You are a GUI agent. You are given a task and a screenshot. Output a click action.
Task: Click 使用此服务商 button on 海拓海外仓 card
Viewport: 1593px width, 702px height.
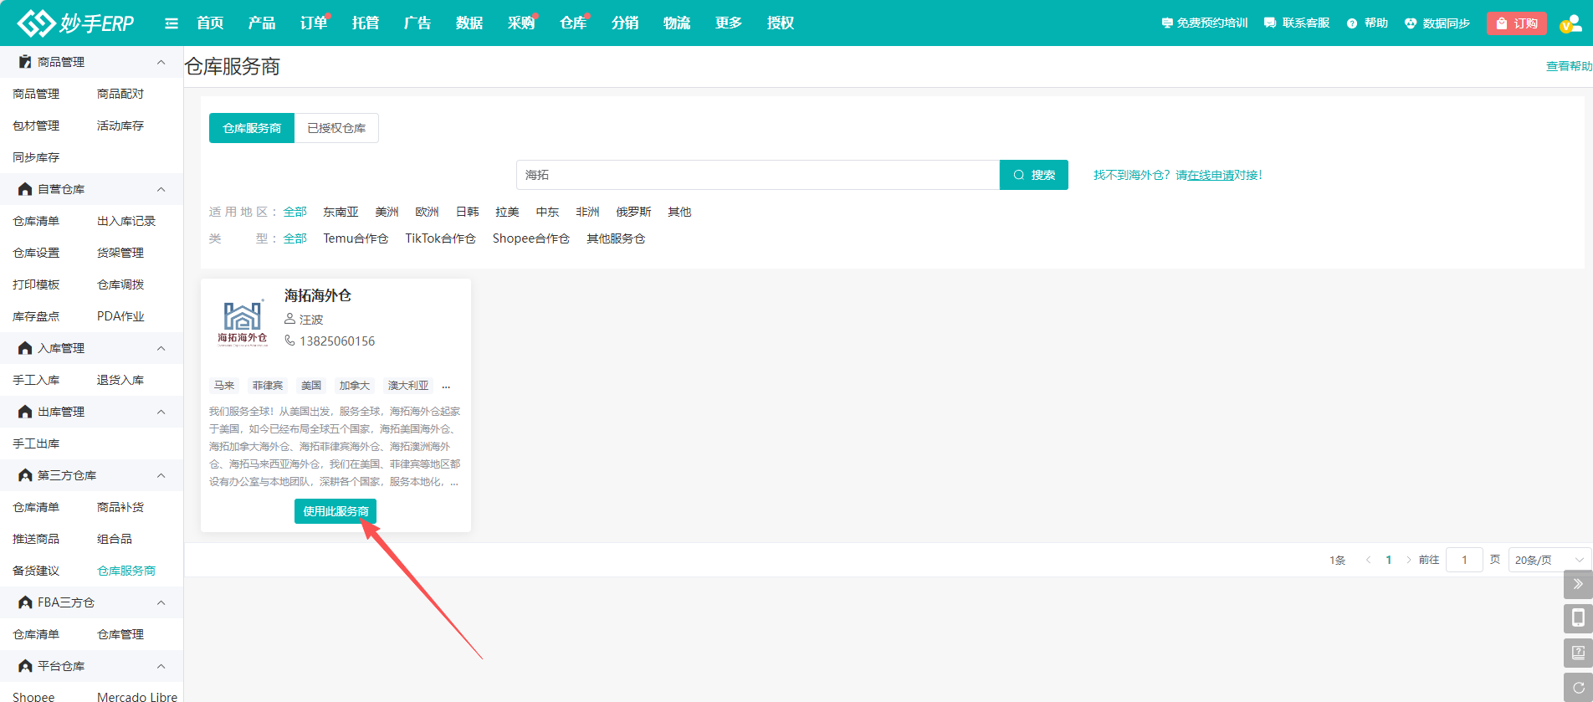pos(336,511)
